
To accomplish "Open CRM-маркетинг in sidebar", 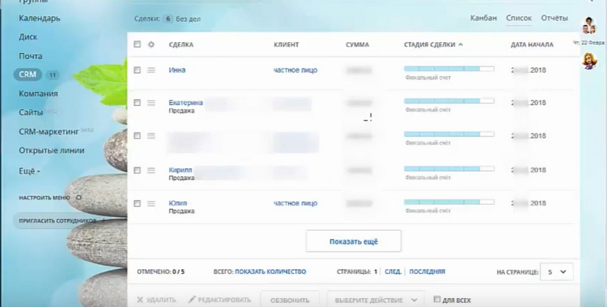I will click(49, 132).
